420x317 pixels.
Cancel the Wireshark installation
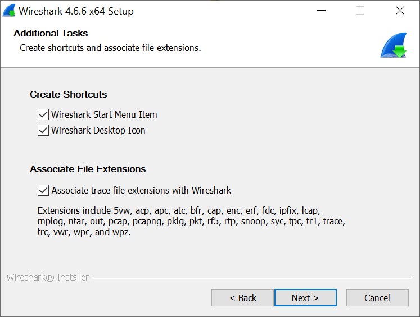tap(377, 298)
